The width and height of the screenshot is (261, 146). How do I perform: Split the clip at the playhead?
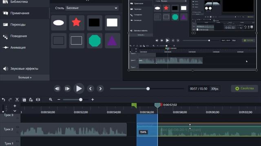[x=38, y=100]
